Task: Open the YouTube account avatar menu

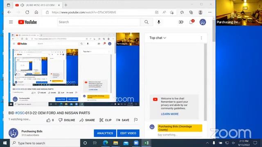Action: (x=203, y=22)
